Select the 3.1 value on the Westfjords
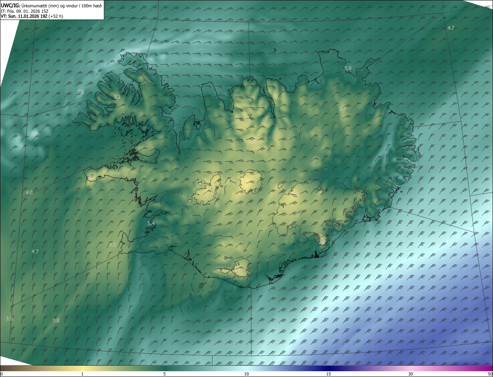This screenshot has height=377, width=493. pos(117,97)
